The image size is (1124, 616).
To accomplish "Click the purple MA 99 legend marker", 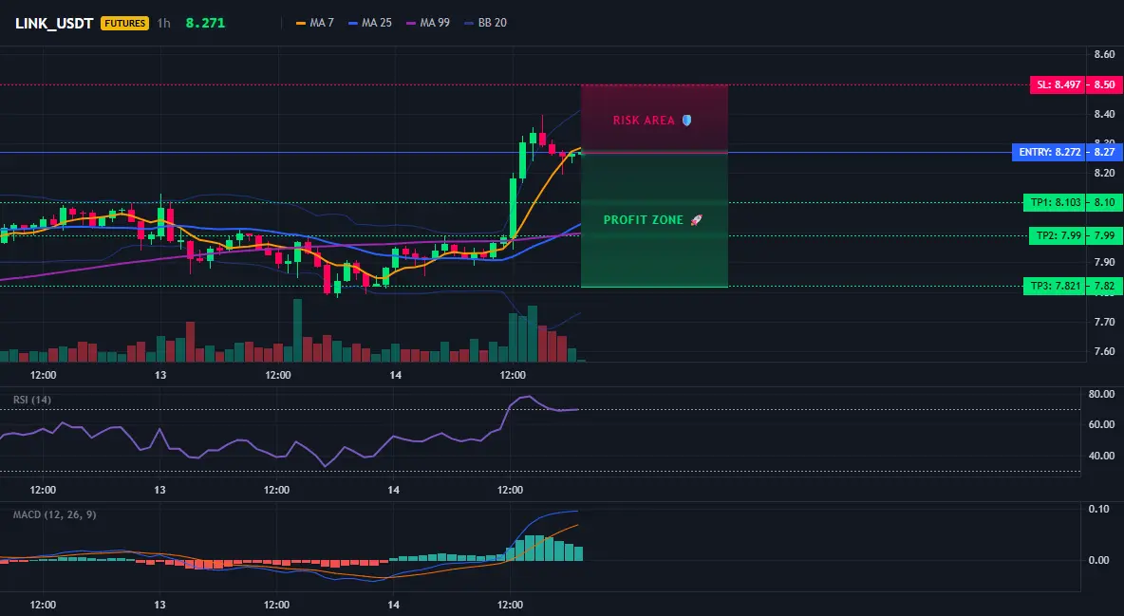I will (411, 23).
